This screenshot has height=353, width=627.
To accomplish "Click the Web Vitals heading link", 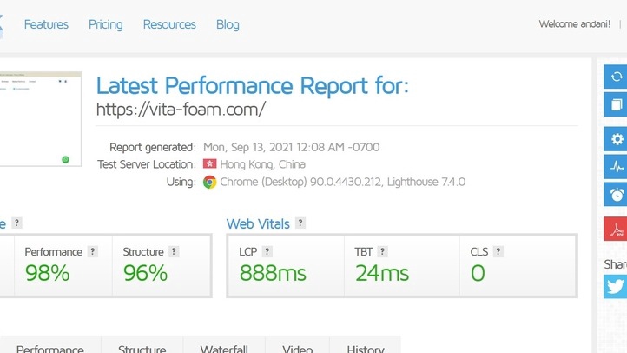I will [x=258, y=223].
